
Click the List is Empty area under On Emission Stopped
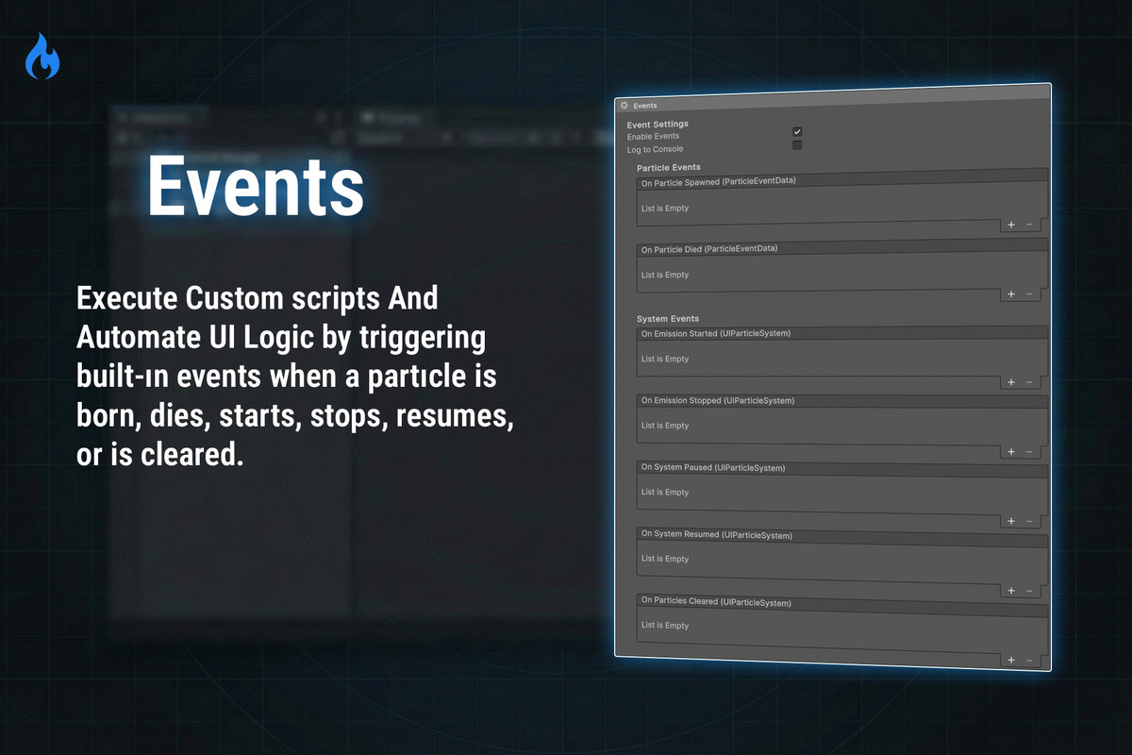[x=665, y=426]
